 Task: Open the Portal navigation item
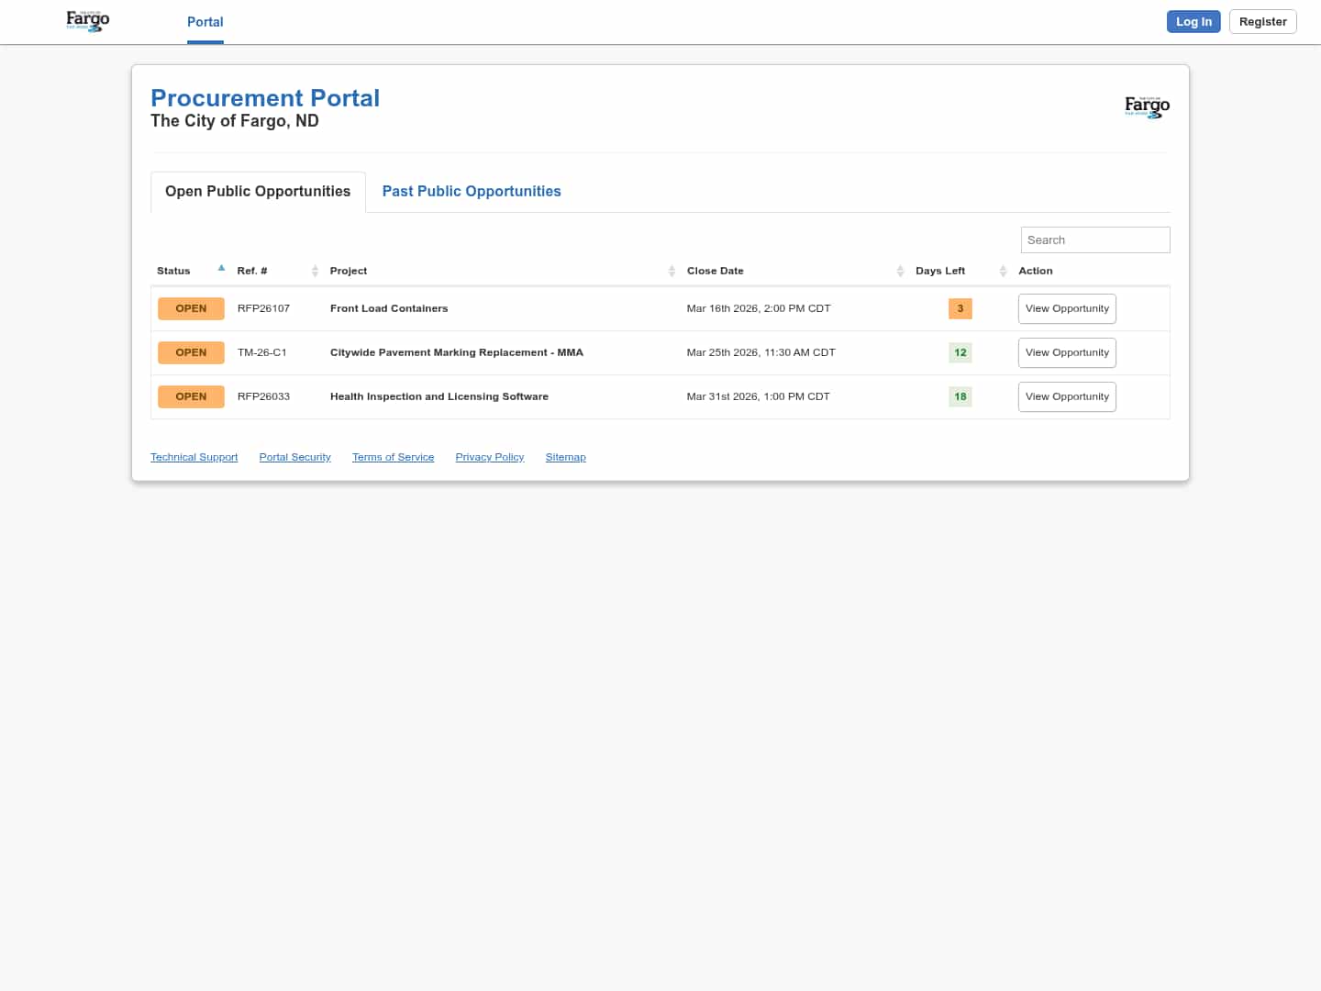click(x=205, y=22)
